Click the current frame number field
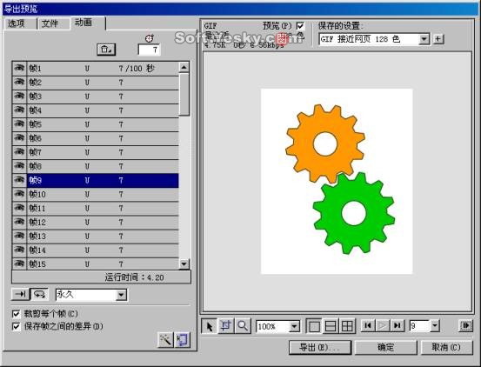 (x=419, y=325)
